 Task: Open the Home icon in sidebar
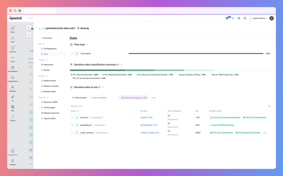[12, 28]
